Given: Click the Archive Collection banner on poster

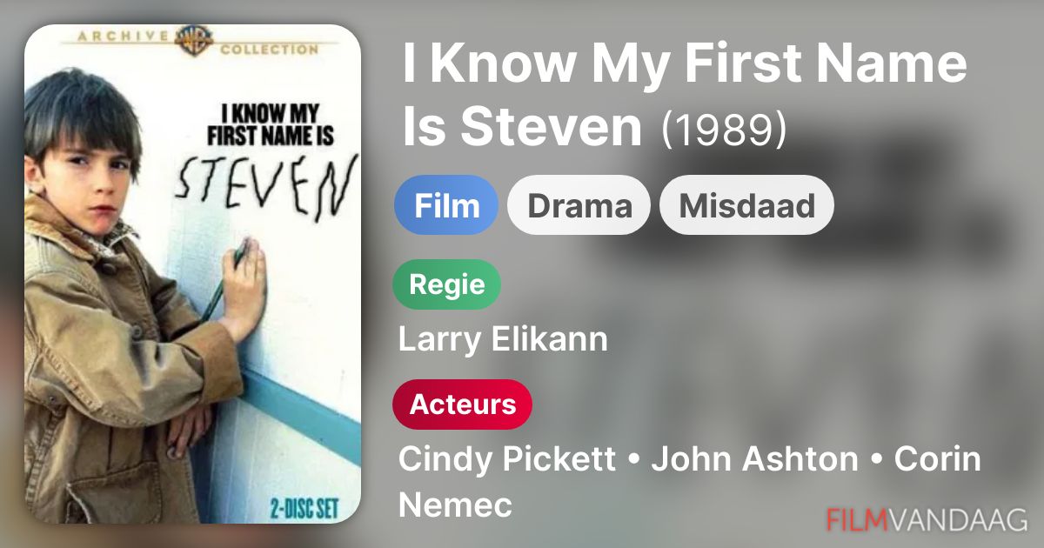Looking at the screenshot, I should click(194, 42).
